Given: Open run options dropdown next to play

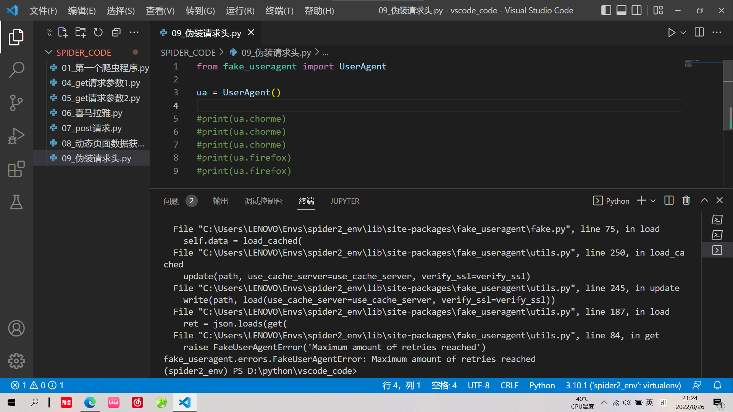Looking at the screenshot, I should (x=683, y=32).
